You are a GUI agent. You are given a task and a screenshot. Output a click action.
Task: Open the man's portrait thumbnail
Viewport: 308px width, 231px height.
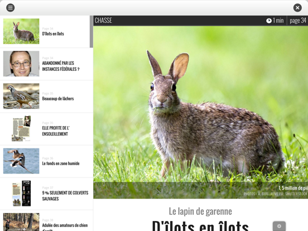(x=21, y=64)
